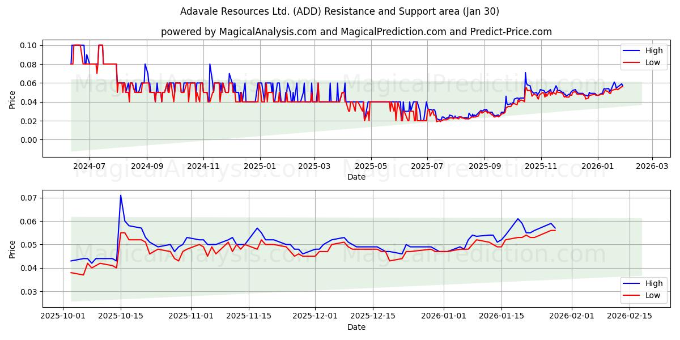Image resolution: width=680 pixels, height=340 pixels.
Task: Click the 'Date' axis label under the bottom chart
Action: click(x=356, y=327)
